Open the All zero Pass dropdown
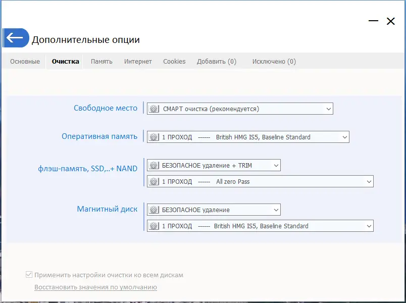 coord(368,181)
